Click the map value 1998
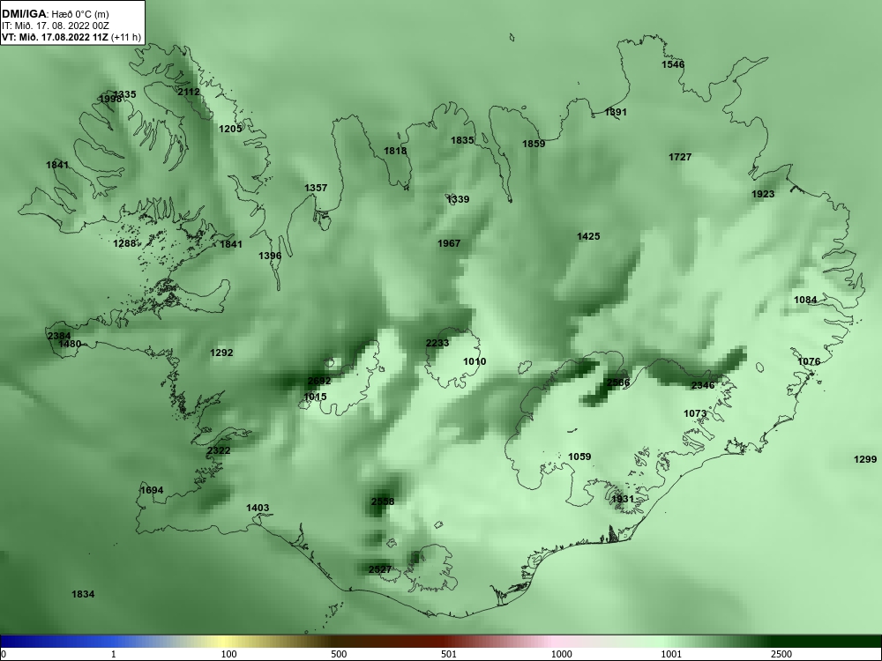 110,99
